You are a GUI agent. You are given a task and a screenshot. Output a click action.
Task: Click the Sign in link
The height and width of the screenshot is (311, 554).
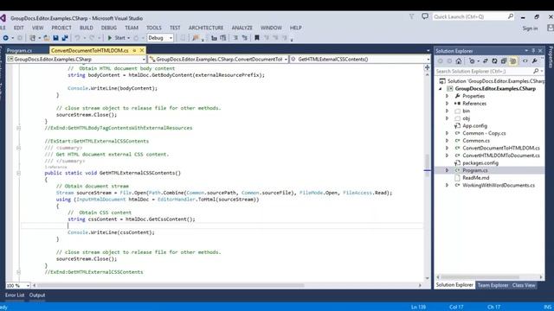530,29
